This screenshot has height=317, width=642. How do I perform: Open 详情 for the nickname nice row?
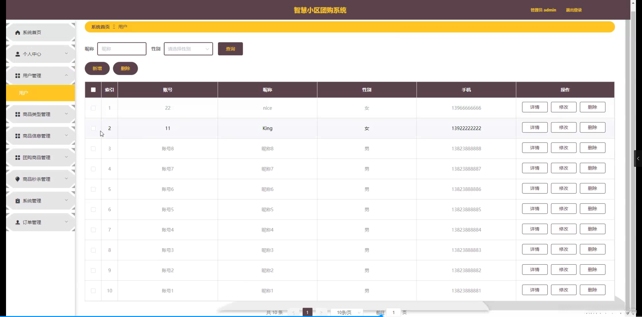point(535,107)
